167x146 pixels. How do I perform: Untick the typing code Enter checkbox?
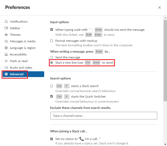[52, 30]
